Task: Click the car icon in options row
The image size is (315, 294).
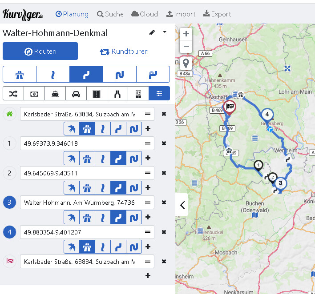Action: pyautogui.click(x=76, y=94)
